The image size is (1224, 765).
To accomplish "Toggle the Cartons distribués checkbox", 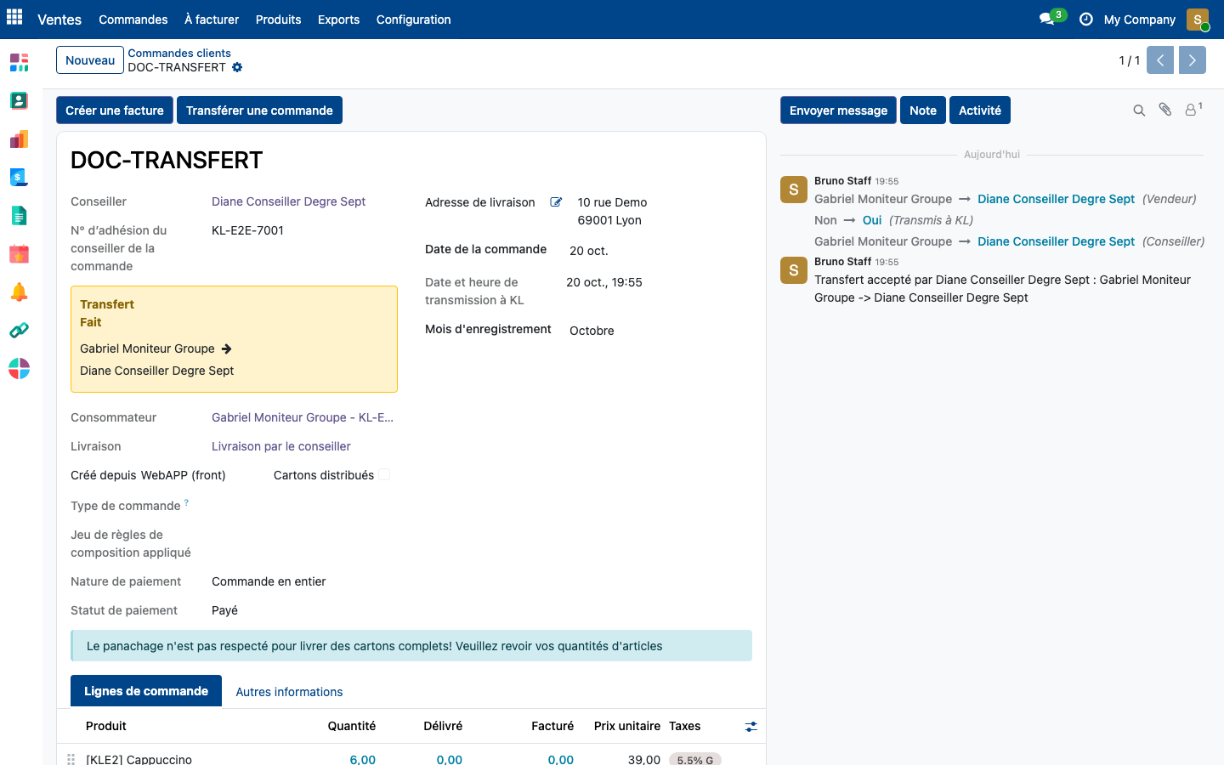I will click(x=384, y=475).
